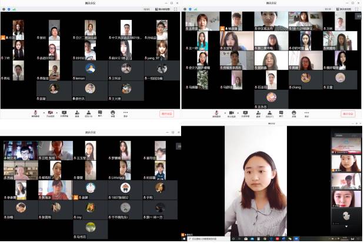
Task: Open invite icon in top-left meeting toolbar
Action: (x=77, y=112)
